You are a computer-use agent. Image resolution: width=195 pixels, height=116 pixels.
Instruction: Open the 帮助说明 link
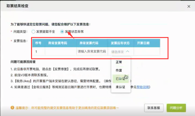143,87
